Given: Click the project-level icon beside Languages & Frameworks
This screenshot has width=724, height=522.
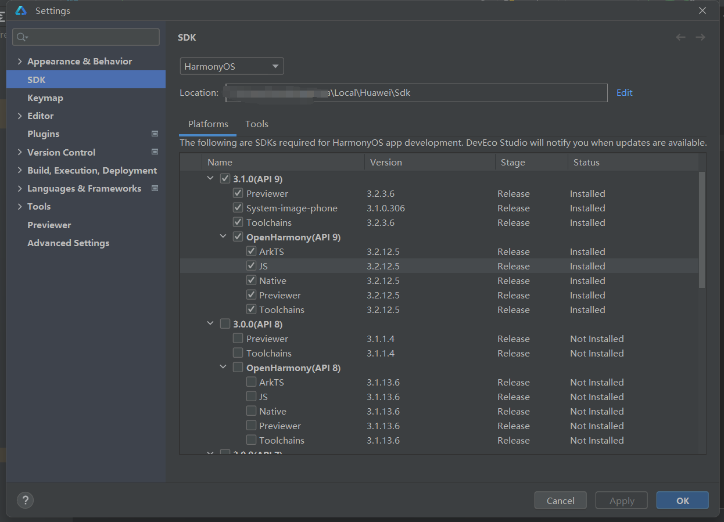Looking at the screenshot, I should point(155,188).
